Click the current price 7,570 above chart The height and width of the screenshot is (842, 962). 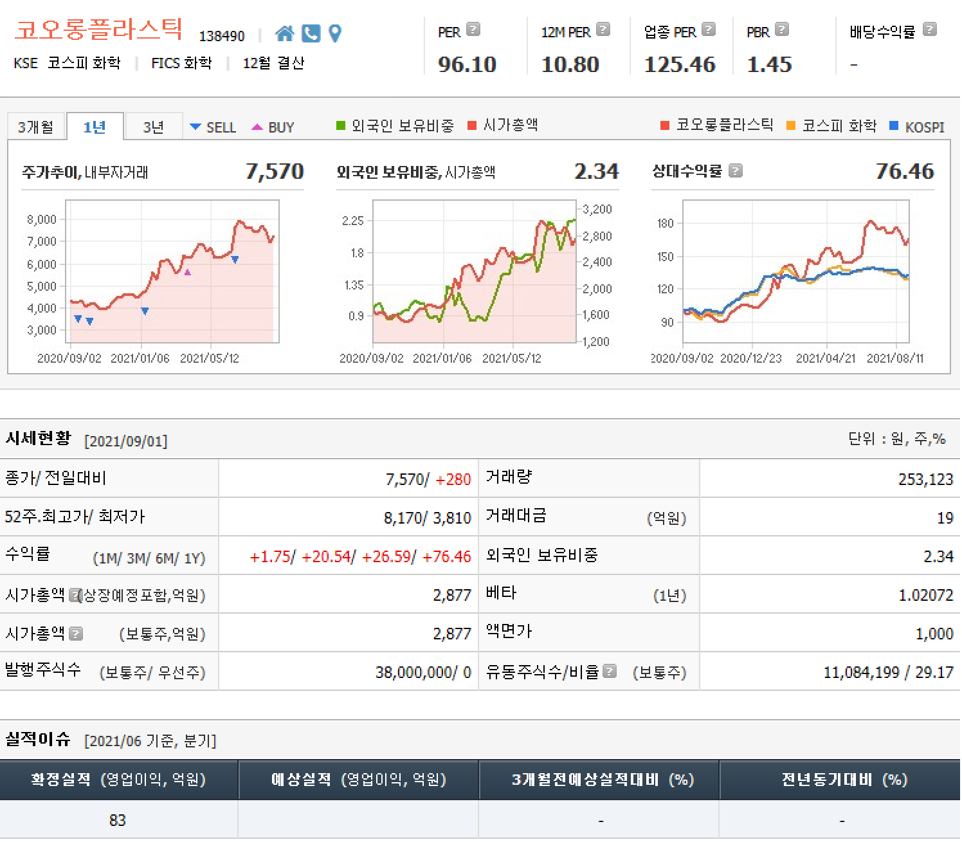(275, 171)
